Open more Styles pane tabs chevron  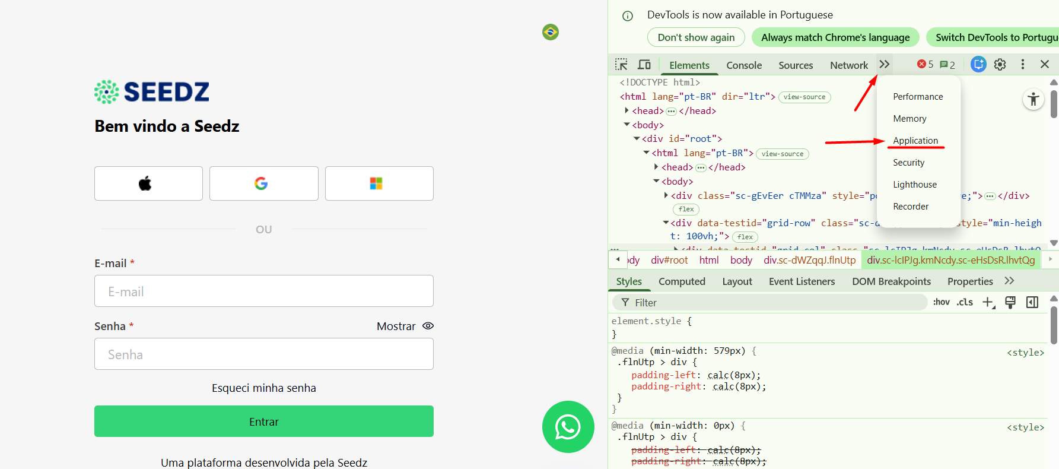[x=1009, y=281]
